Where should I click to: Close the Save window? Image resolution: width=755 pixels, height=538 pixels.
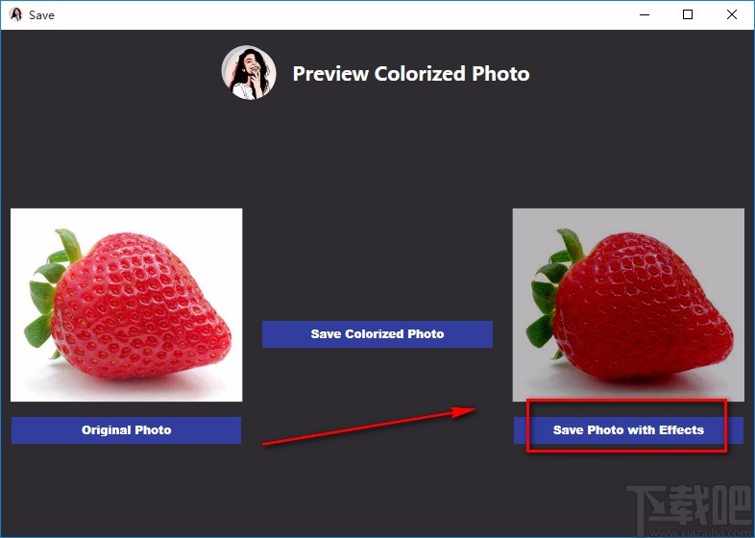click(732, 14)
